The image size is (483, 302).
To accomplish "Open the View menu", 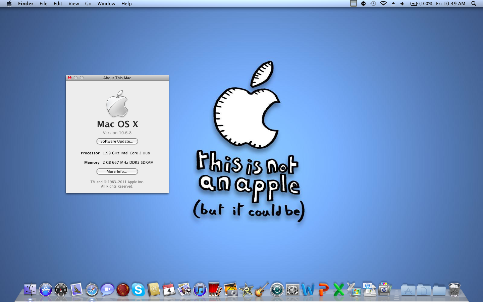I will click(74, 4).
